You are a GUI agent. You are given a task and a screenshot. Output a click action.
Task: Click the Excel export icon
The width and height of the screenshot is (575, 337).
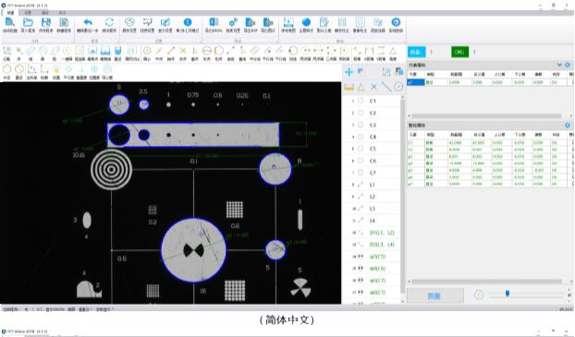[x=214, y=22]
